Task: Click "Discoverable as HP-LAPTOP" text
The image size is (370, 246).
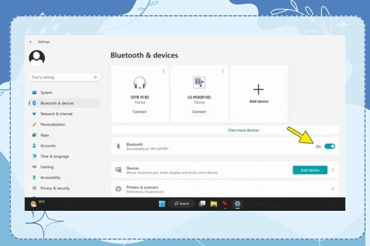Action: 148,149
